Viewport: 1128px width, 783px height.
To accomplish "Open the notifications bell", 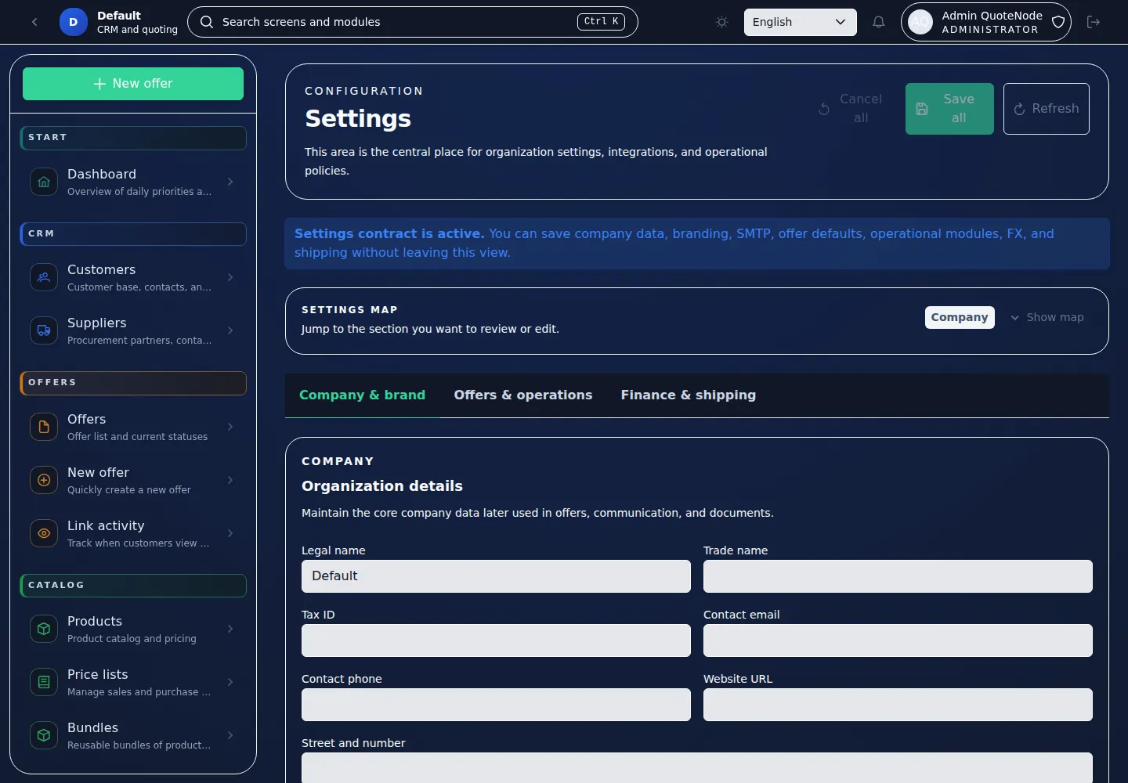I will tap(878, 22).
